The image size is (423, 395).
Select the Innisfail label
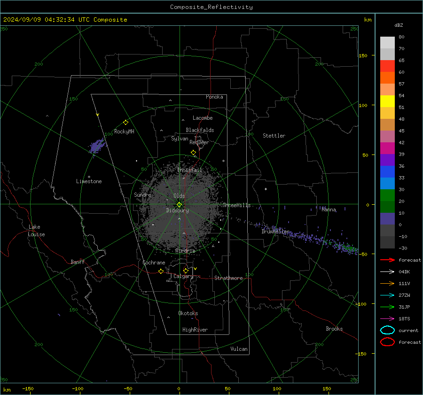[x=190, y=170]
